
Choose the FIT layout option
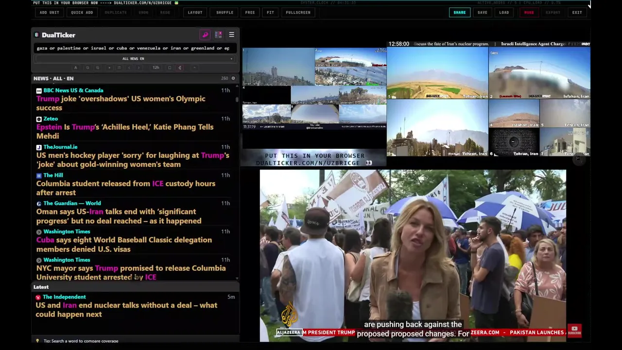coord(270,13)
